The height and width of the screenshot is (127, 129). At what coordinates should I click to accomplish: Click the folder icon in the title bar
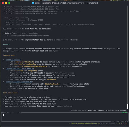33,3
